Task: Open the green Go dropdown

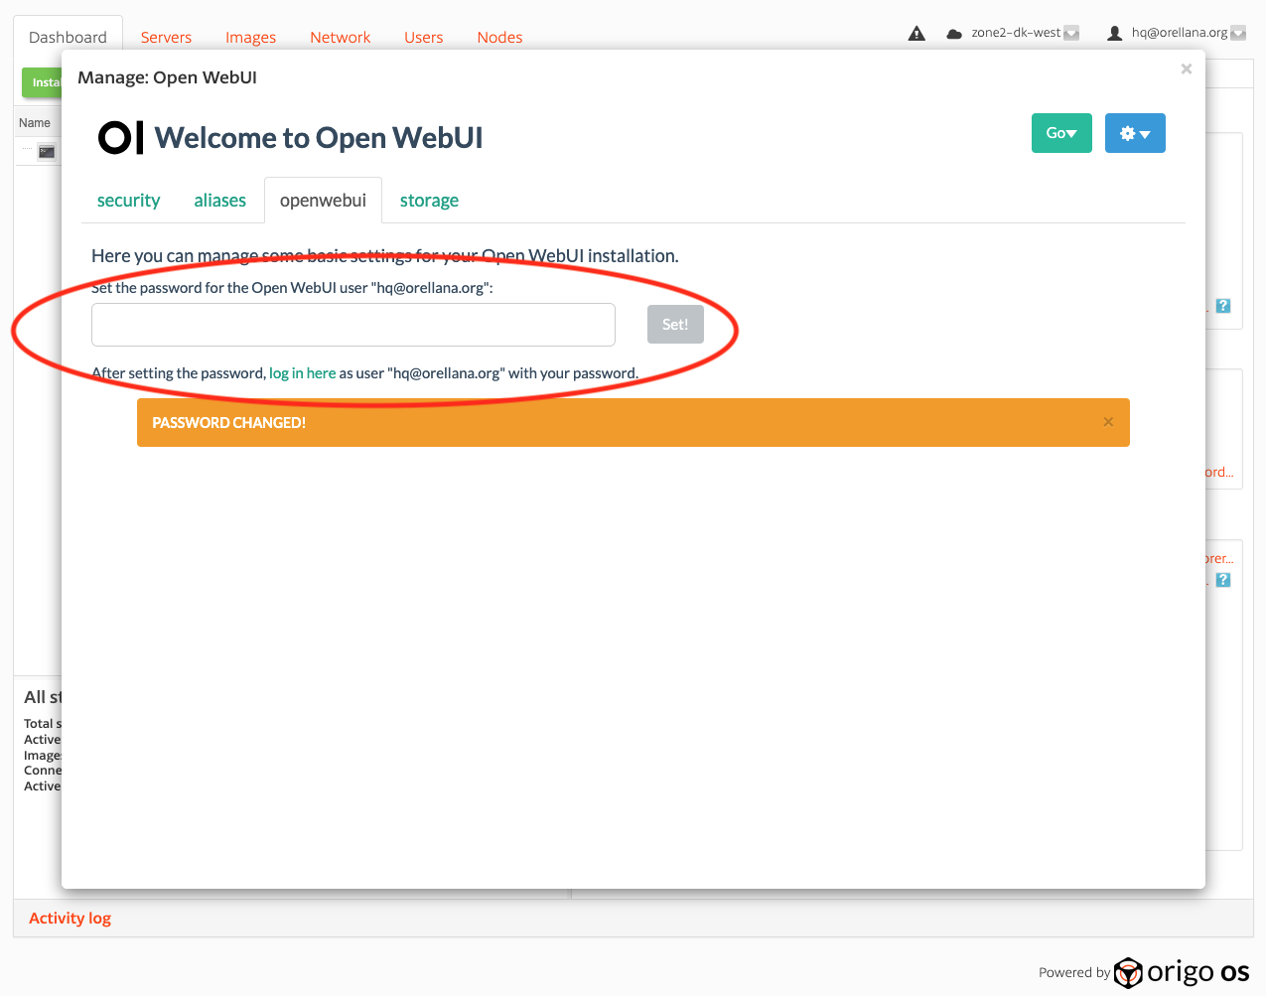Action: [1061, 133]
